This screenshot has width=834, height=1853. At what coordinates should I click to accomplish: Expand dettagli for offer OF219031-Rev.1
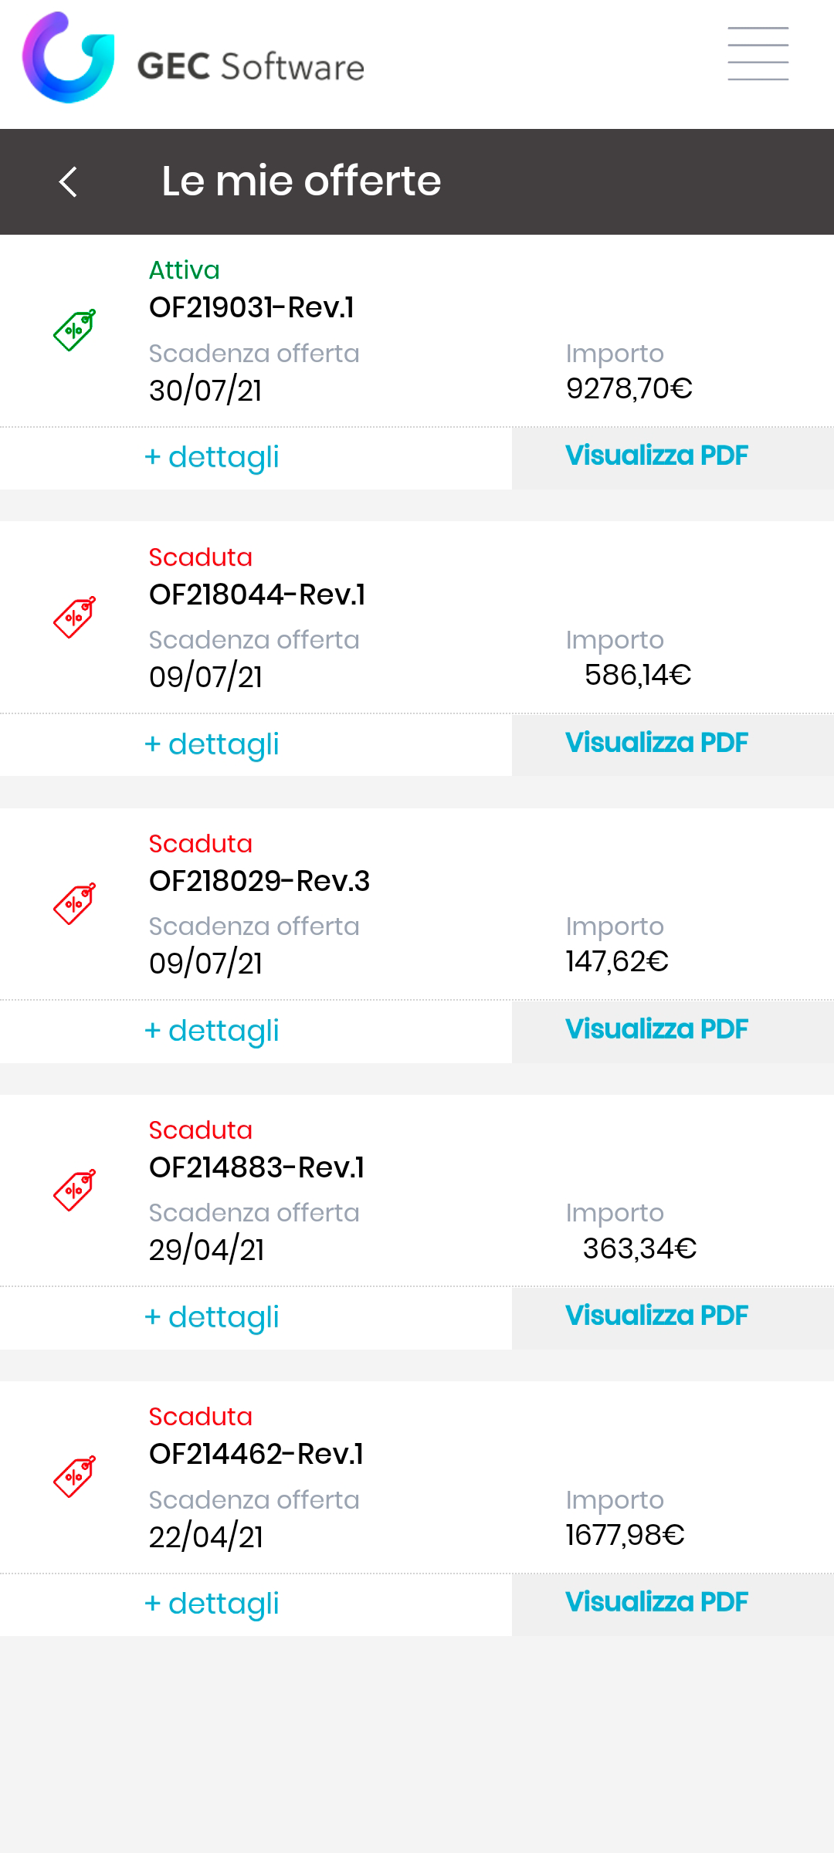pos(212,457)
